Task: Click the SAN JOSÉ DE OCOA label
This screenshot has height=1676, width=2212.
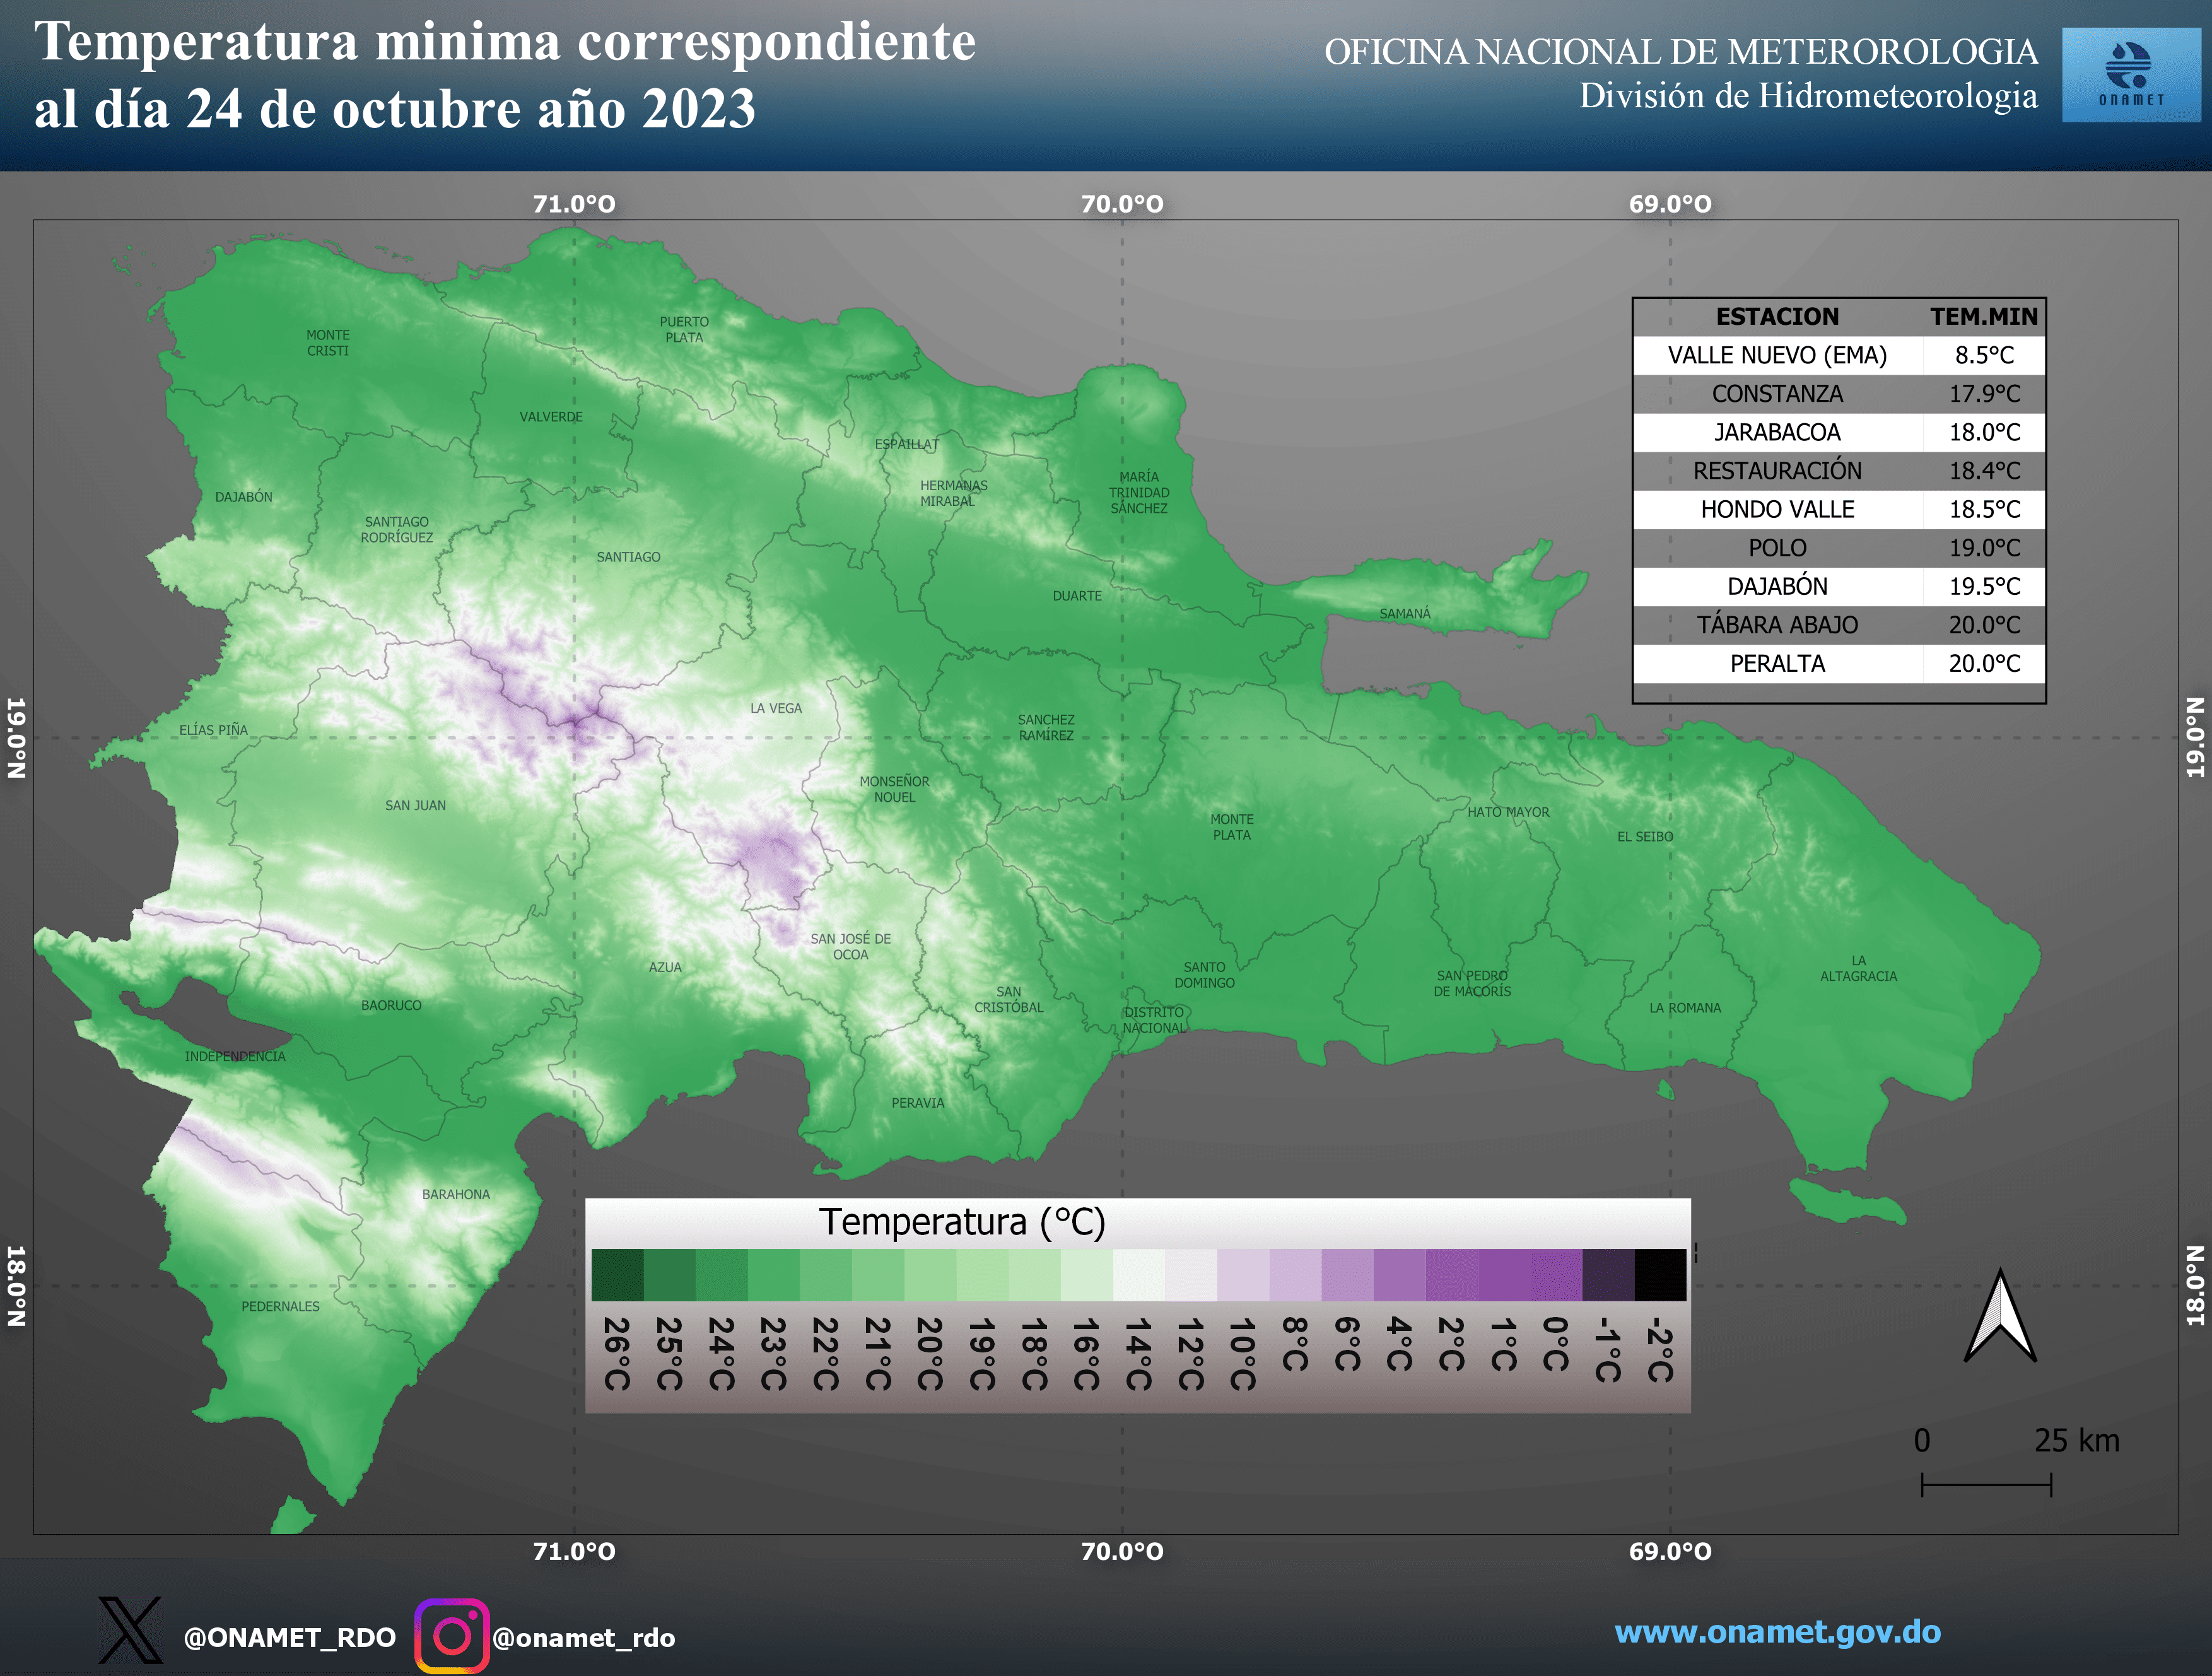Action: [x=850, y=946]
